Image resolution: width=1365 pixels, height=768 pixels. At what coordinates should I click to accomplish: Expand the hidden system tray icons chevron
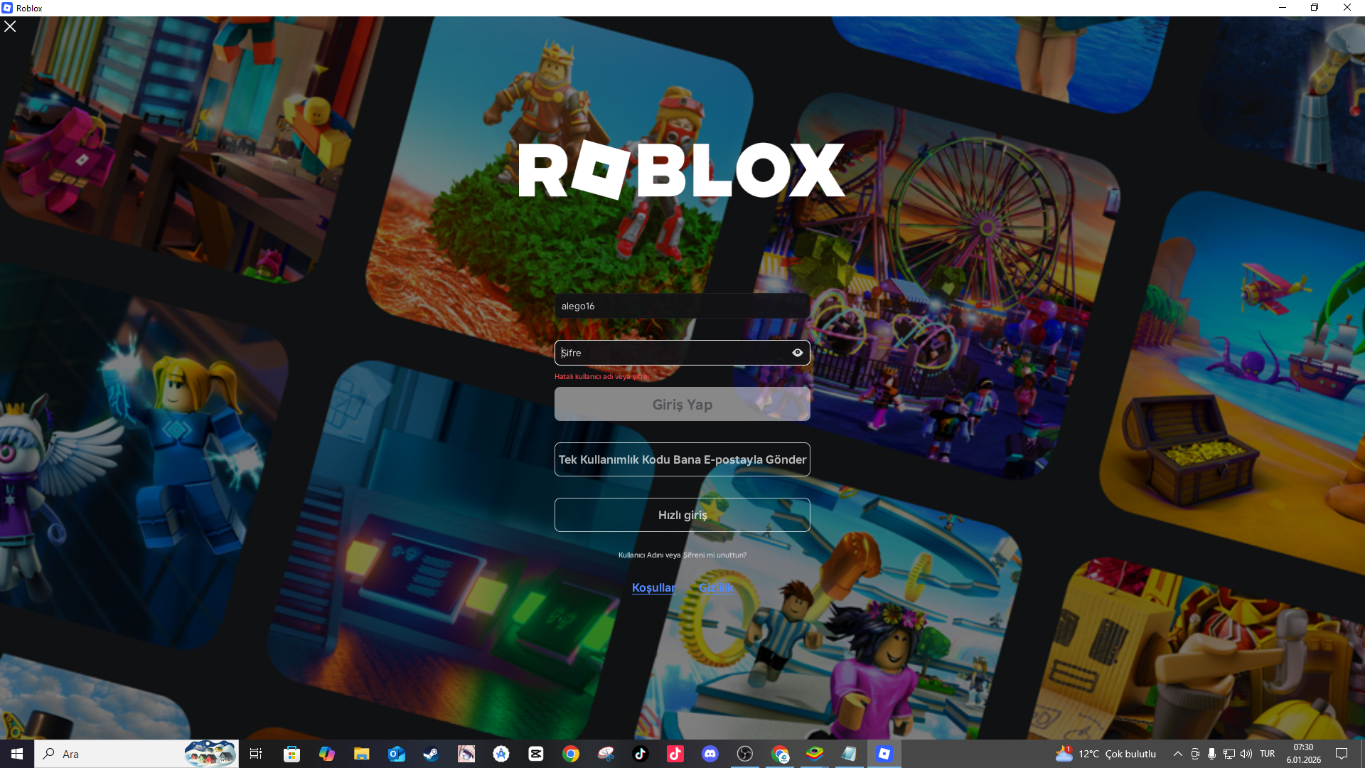[1178, 754]
